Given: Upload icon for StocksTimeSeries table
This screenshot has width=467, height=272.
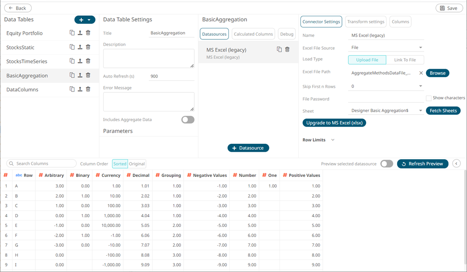Looking at the screenshot, I should [x=80, y=61].
